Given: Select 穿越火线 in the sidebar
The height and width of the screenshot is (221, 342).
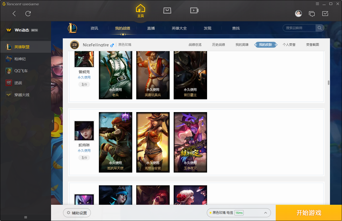Looking at the screenshot, I should [x=25, y=95].
